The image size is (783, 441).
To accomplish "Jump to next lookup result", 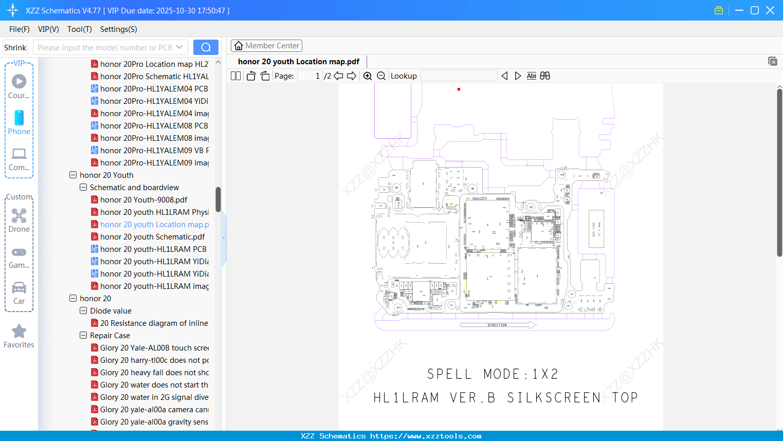I will [518, 76].
